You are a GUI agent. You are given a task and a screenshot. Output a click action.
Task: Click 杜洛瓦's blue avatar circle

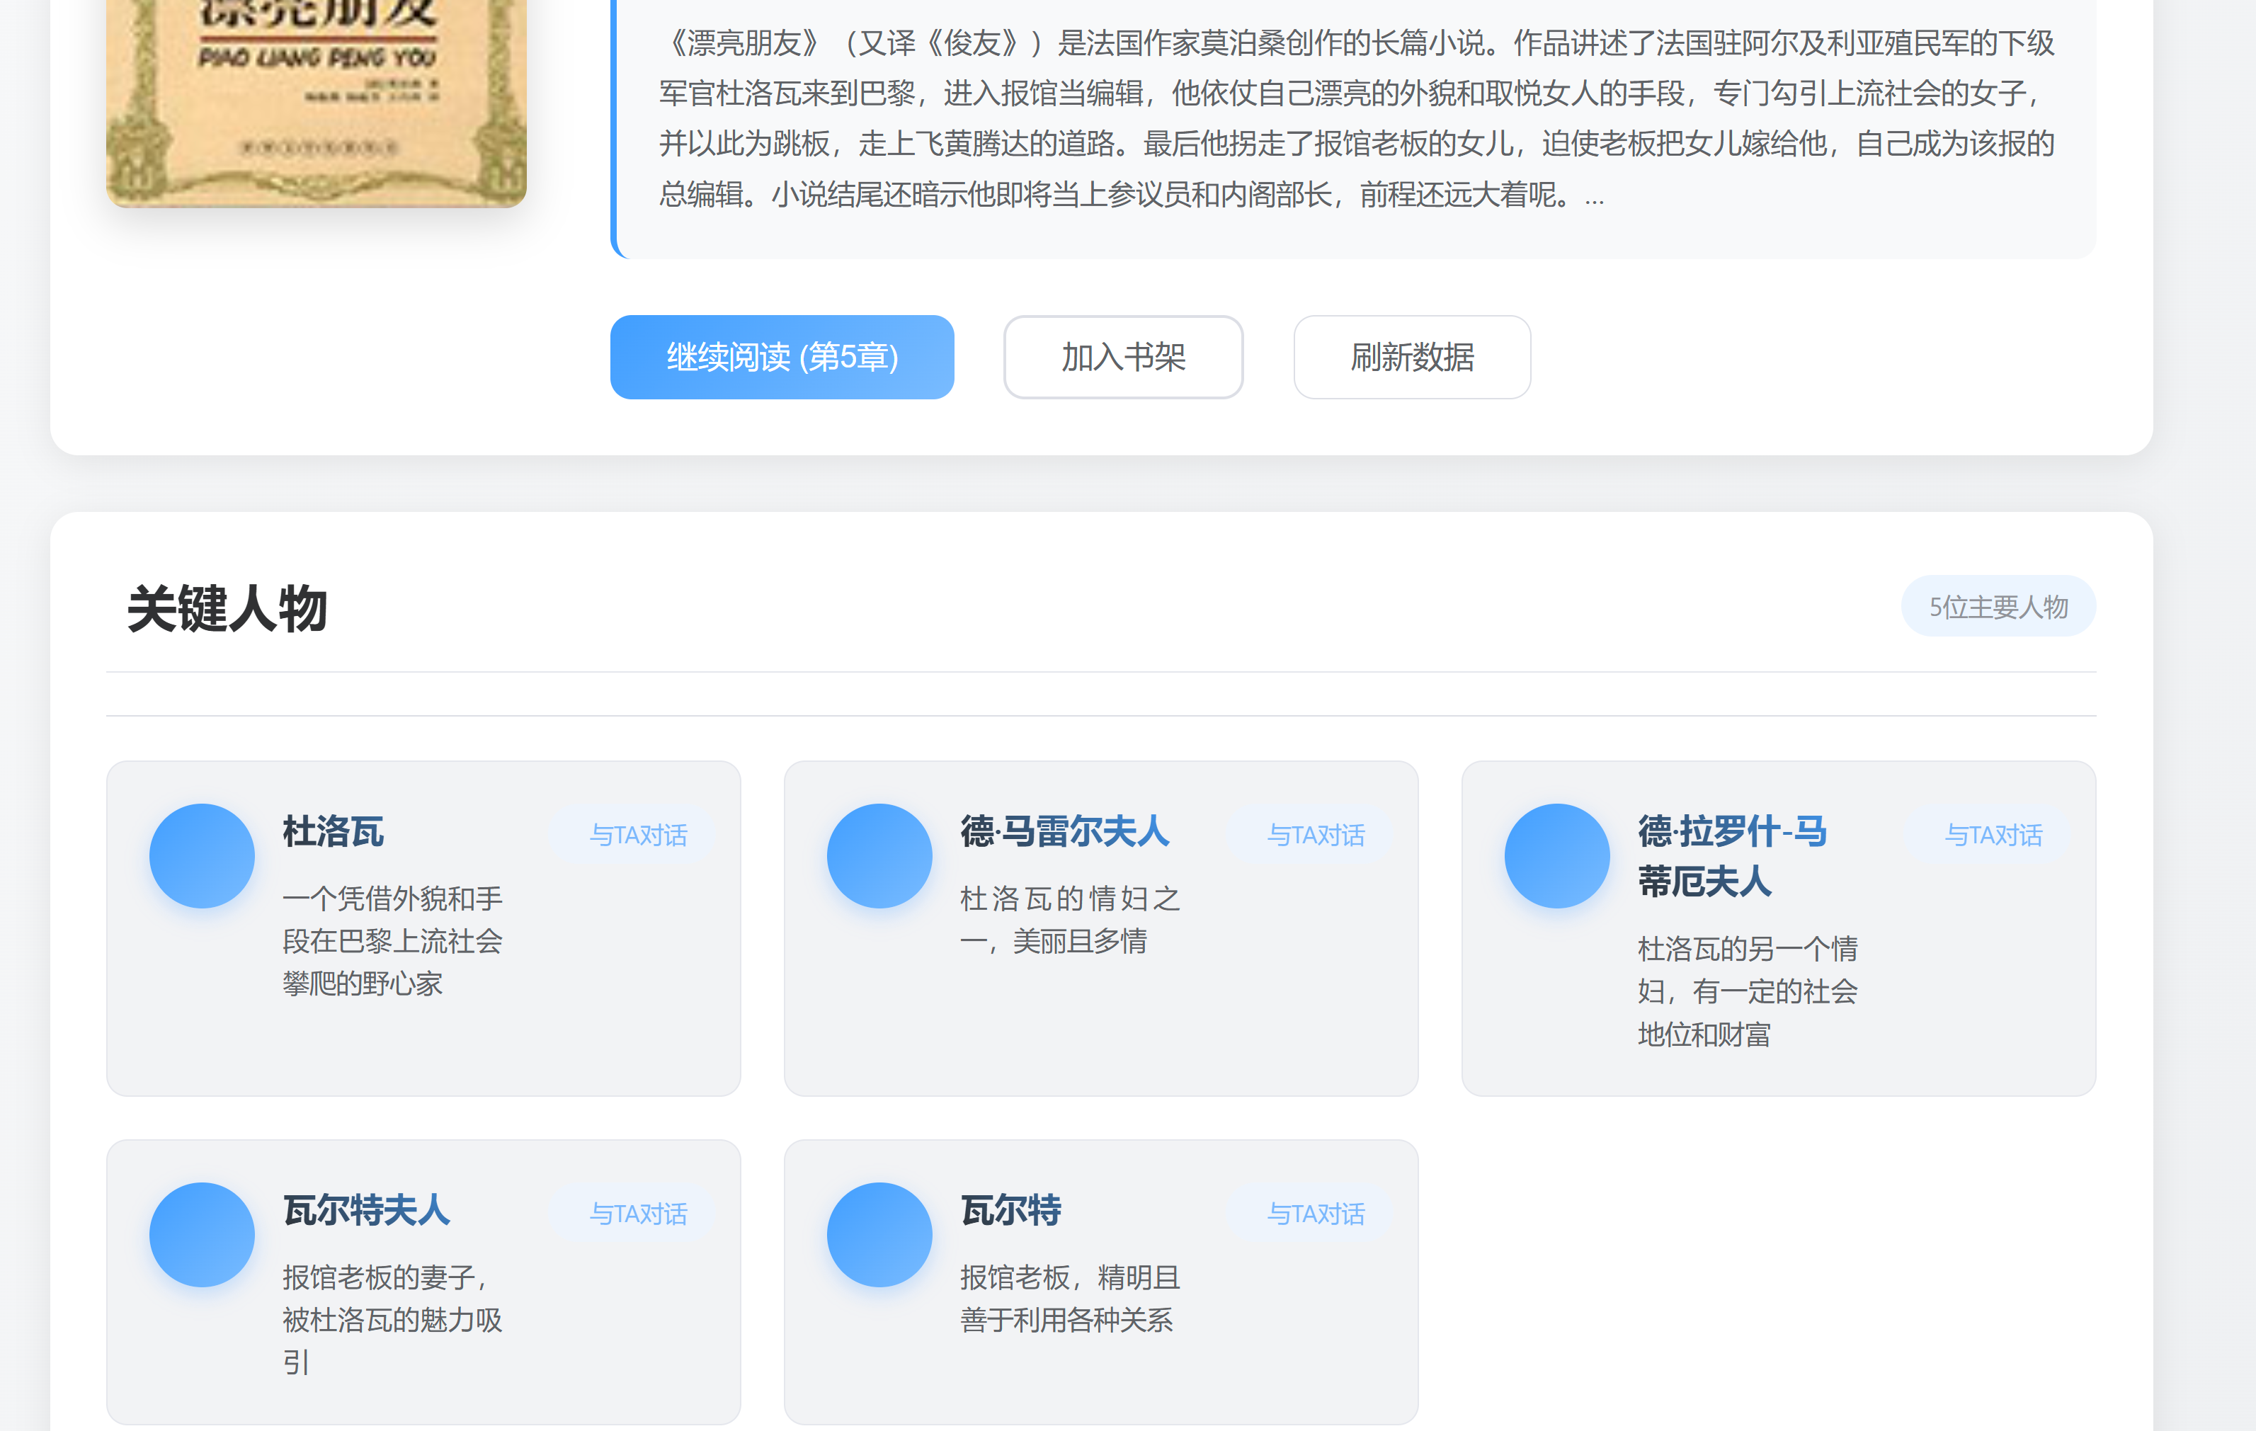201,855
